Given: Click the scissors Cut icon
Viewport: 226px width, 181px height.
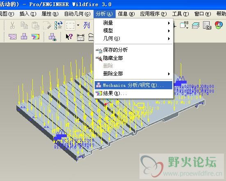Looking at the screenshot, I should coord(13,25).
